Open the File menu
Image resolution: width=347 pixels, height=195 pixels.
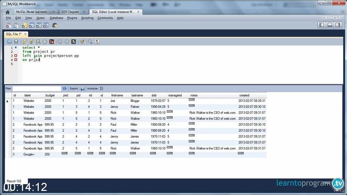[x=8, y=18]
